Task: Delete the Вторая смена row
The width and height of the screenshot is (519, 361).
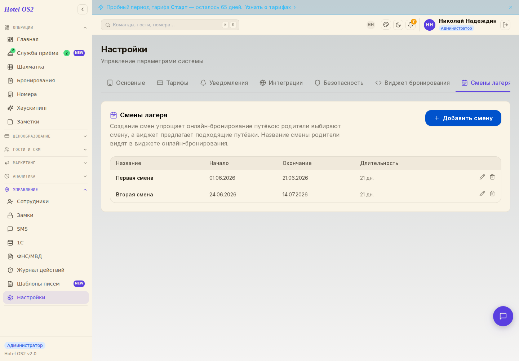Action: coord(492,193)
